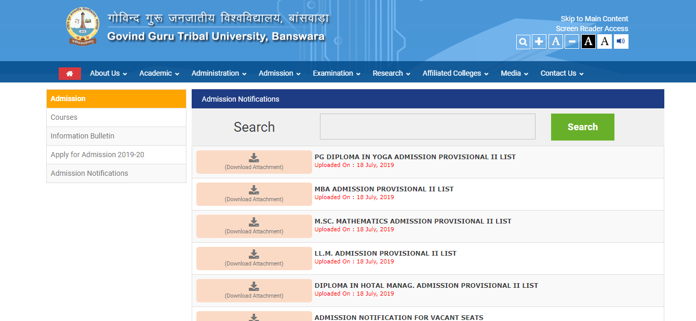Open the Apply for Admission 2019-20 link
The width and height of the screenshot is (696, 321).
coord(97,155)
